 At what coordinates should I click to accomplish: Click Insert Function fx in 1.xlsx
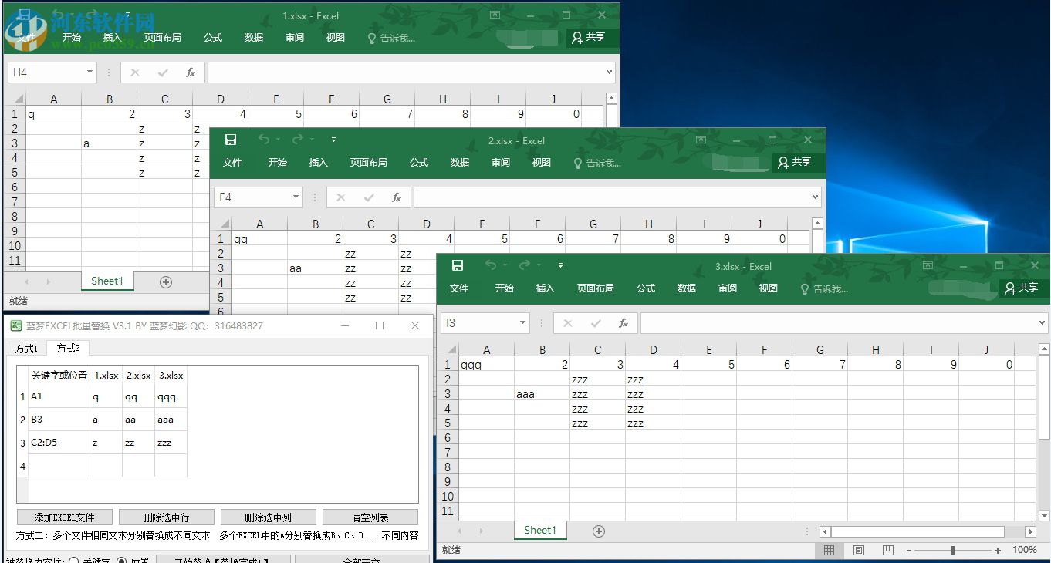[191, 72]
